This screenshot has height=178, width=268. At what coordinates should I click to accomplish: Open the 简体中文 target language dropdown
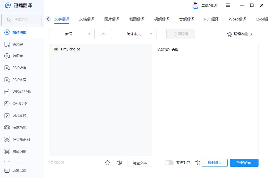(x=134, y=34)
